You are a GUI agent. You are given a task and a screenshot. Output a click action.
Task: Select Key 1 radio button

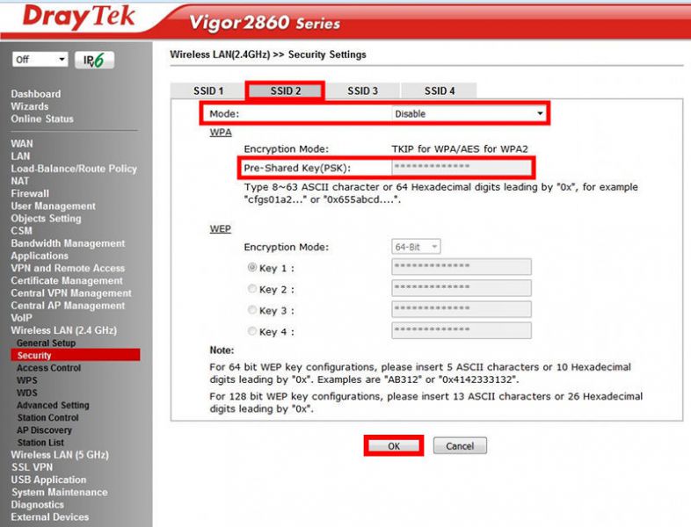(252, 267)
